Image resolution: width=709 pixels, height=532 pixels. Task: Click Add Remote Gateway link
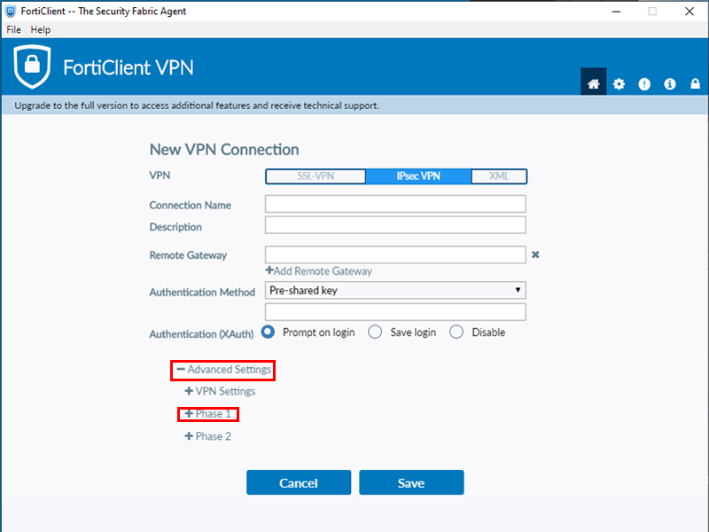pos(319,271)
